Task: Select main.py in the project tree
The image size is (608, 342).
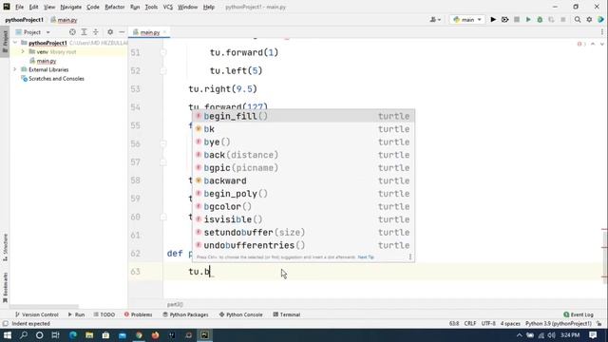Action: pos(47,61)
